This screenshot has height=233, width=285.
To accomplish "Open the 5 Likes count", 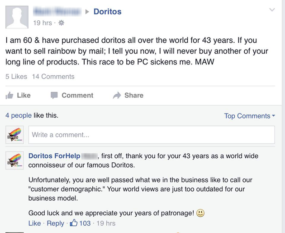I will pos(16,77).
